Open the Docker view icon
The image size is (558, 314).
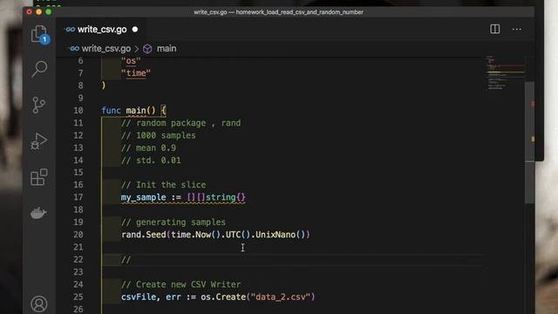(38, 213)
